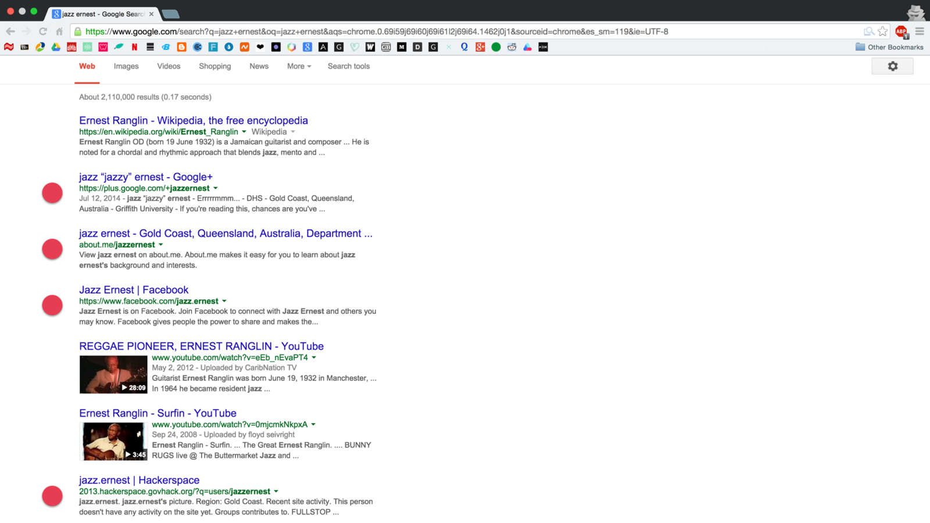Open the black A bookmark icon

click(x=323, y=47)
